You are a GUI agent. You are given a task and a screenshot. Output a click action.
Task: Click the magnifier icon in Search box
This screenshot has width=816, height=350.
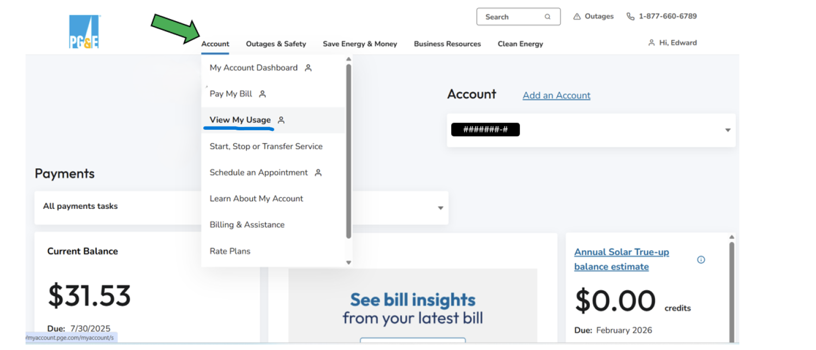coord(548,17)
